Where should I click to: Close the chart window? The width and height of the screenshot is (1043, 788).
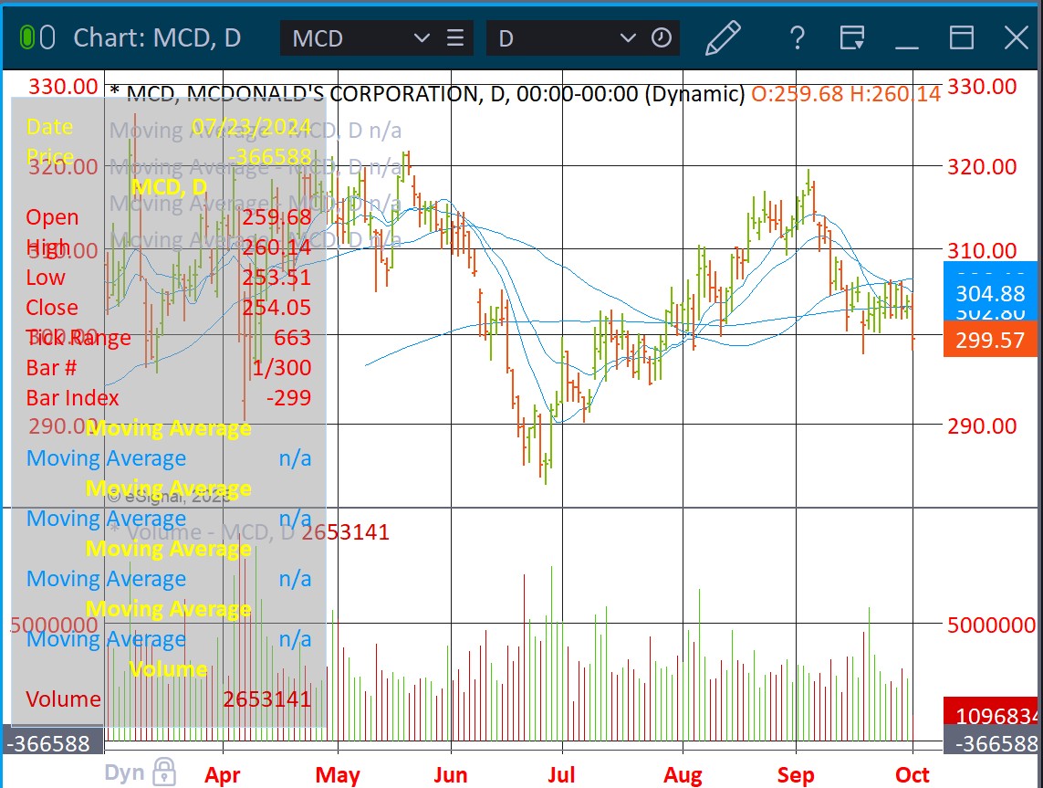[1016, 37]
